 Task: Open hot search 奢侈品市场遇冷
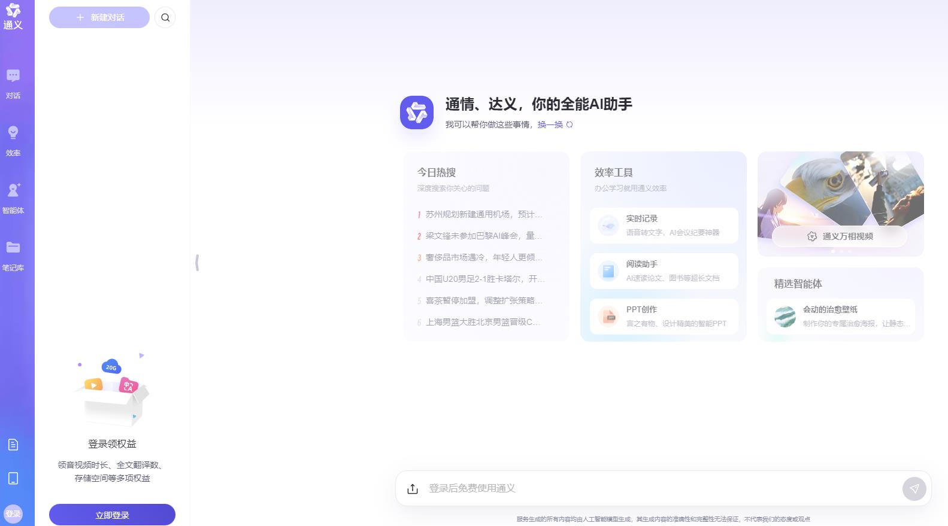[480, 257]
